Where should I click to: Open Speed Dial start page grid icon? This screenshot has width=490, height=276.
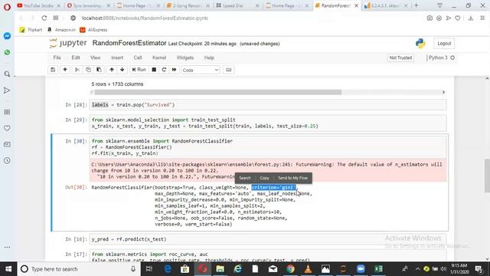56,18
